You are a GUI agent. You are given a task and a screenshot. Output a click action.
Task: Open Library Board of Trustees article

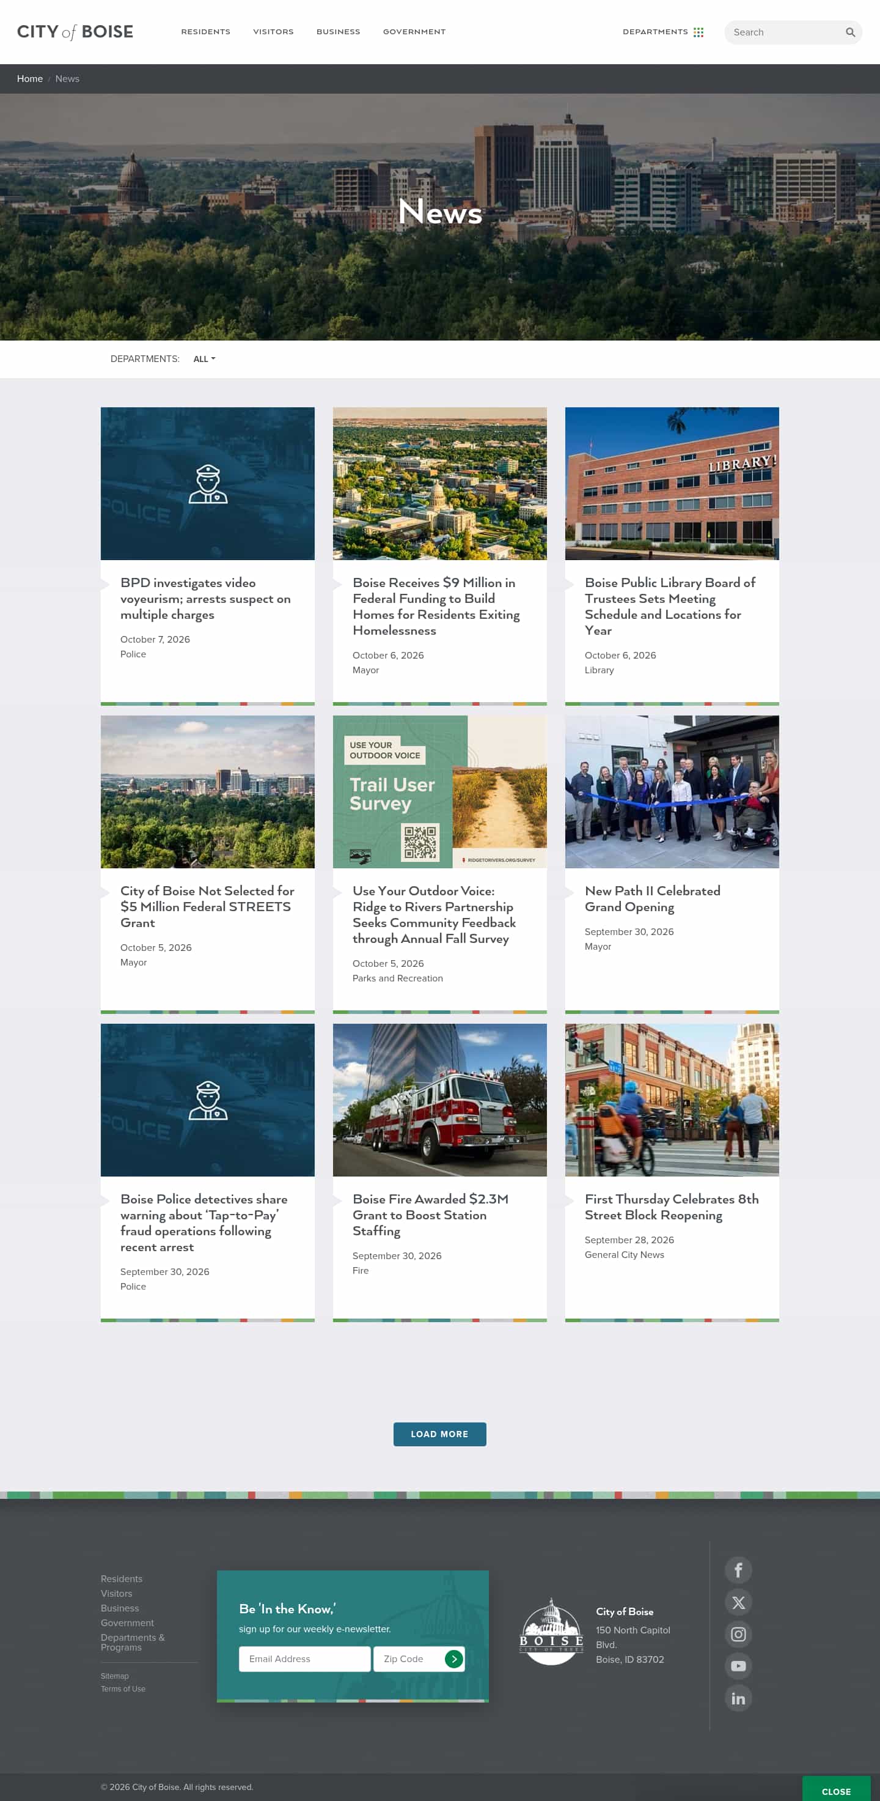(x=670, y=606)
